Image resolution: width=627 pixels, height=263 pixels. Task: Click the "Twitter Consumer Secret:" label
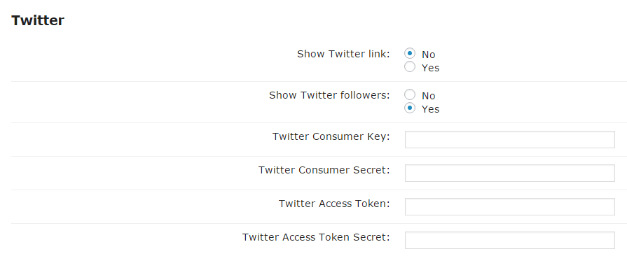click(x=324, y=170)
